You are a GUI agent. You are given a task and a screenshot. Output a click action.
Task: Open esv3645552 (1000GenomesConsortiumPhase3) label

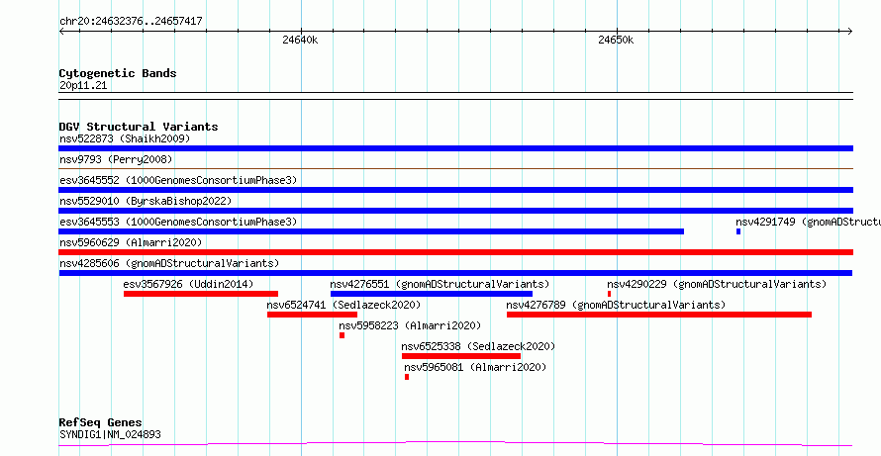[178, 180]
